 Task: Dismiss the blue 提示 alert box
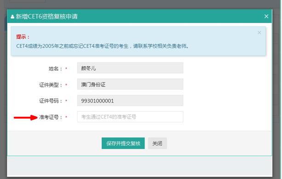[259, 33]
